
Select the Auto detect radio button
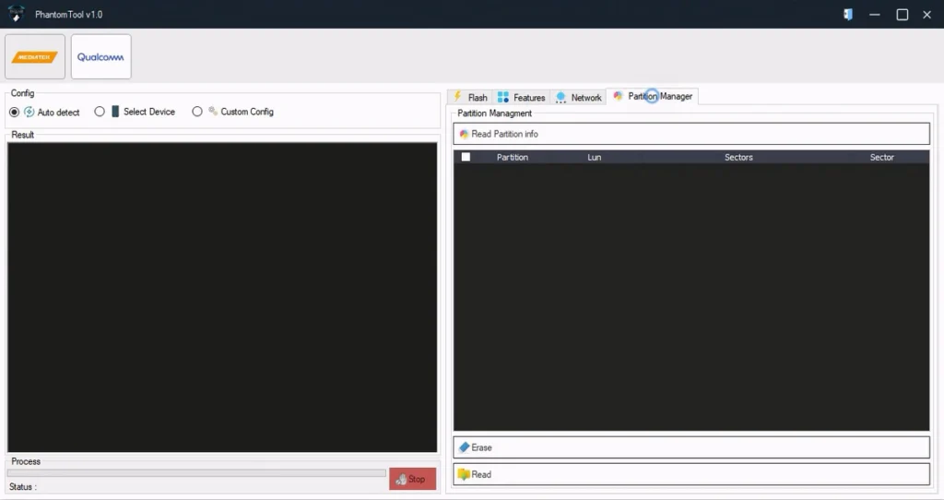[14, 112]
